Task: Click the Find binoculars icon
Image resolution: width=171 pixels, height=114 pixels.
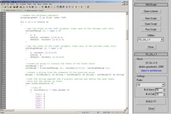Action: [46, 7]
